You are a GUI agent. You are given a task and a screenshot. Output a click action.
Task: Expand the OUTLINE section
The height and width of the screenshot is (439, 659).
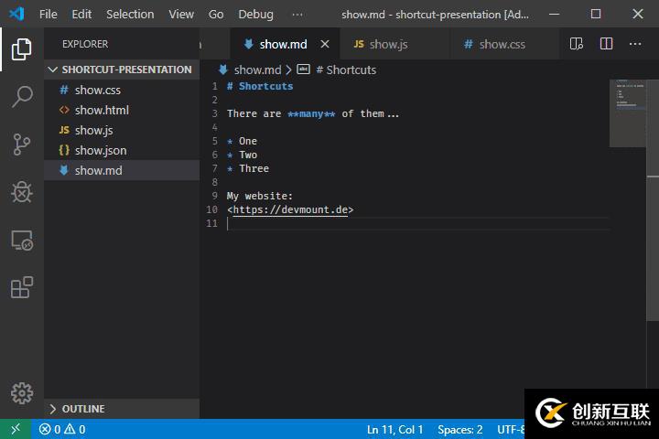(122, 409)
